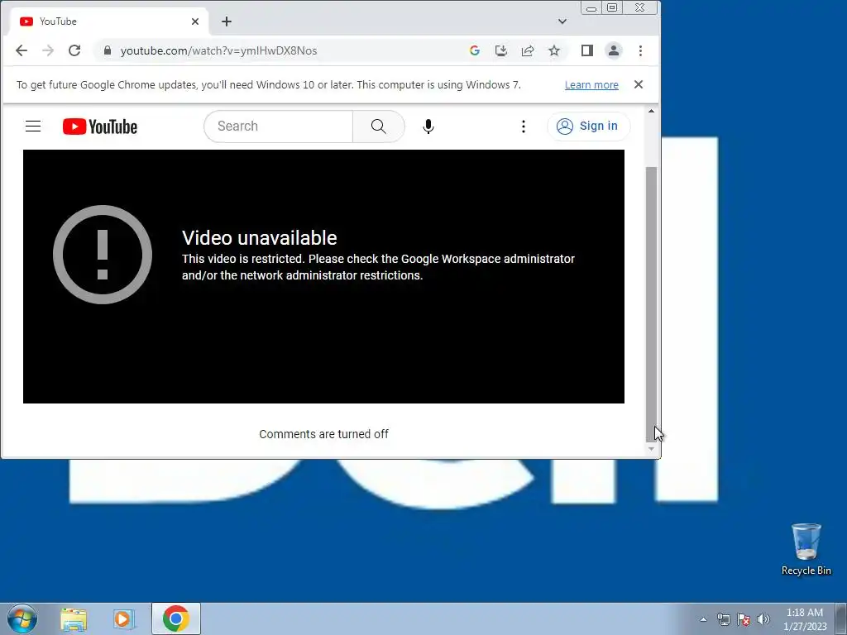
Task: Start voice search with the microphone
Action: point(428,127)
